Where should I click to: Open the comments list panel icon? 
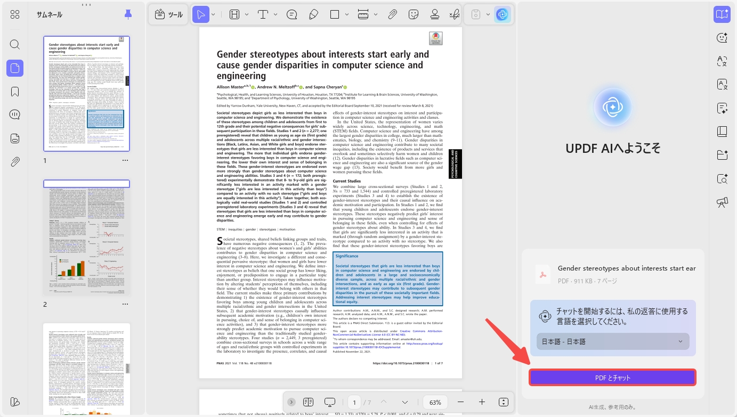[x=15, y=115]
